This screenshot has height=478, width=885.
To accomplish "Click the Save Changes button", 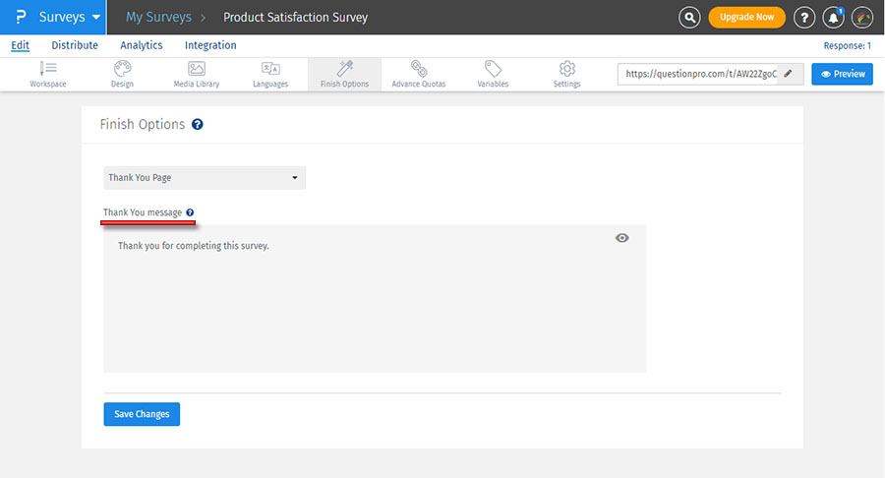I will (142, 414).
